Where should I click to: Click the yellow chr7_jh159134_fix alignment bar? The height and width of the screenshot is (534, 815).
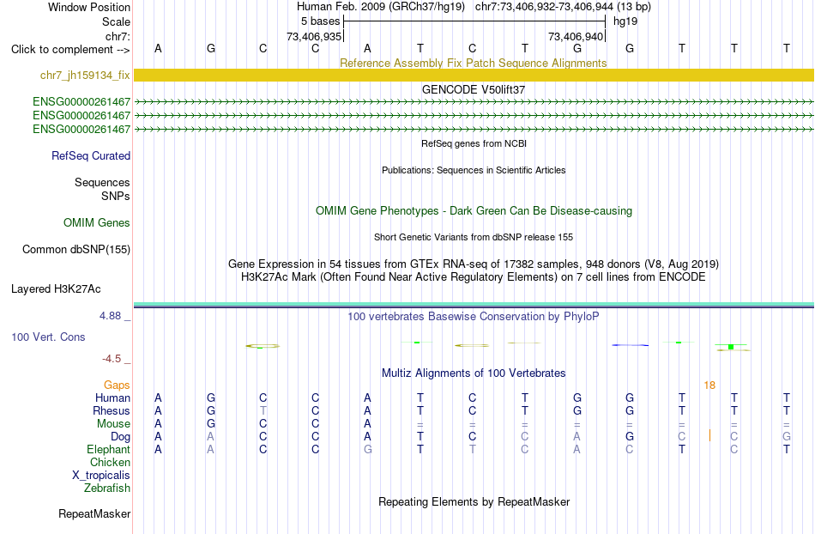point(474,76)
